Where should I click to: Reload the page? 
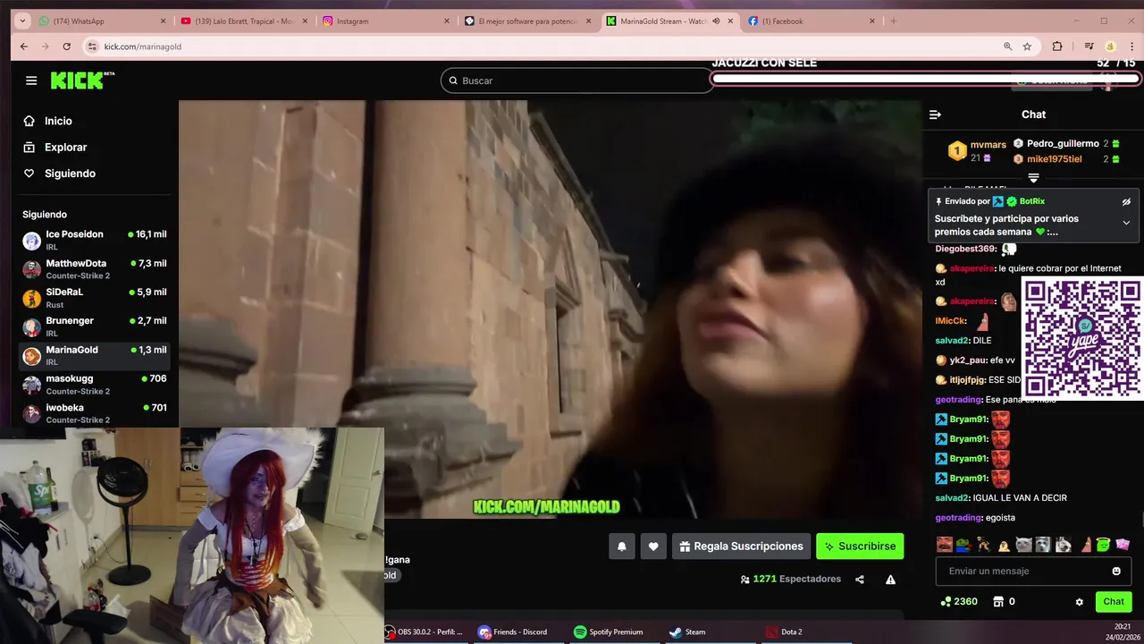[x=66, y=47]
